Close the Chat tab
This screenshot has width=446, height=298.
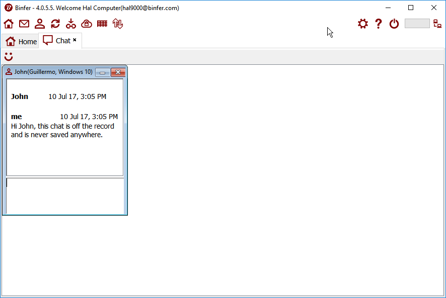pyautogui.click(x=75, y=40)
